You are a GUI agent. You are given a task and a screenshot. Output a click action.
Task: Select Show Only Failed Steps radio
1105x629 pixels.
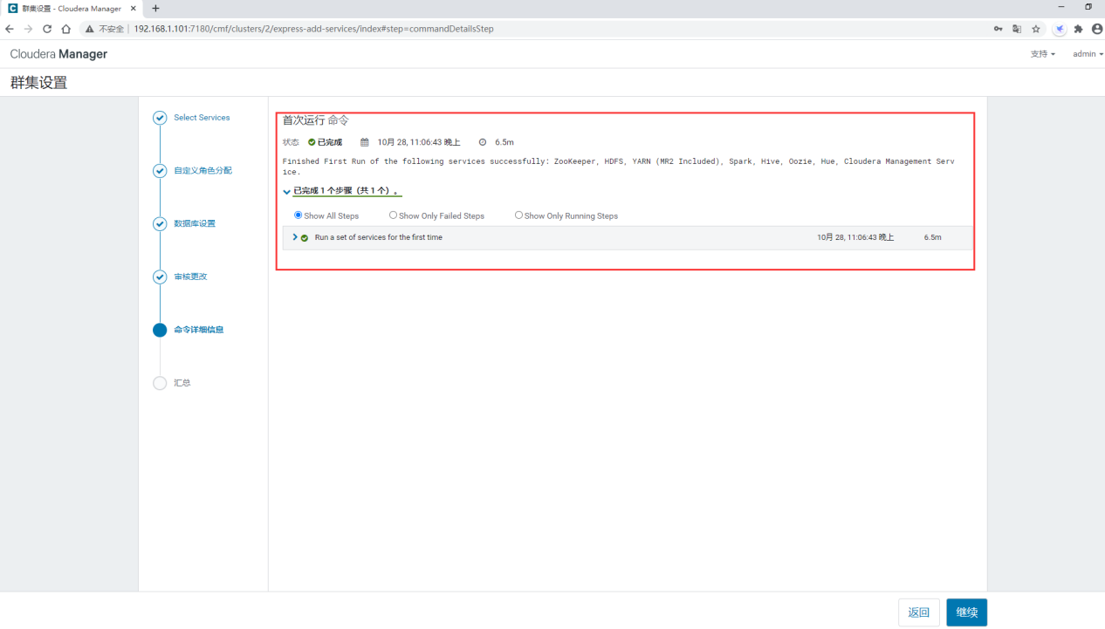point(393,215)
